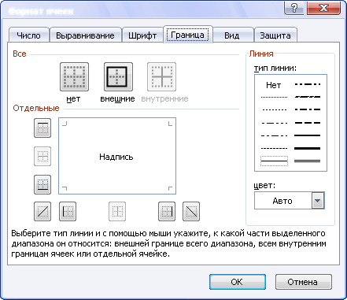This screenshot has height=300, width=347.
Task: Toggle the inner vertical border button
Action: pyautogui.click(x=117, y=211)
